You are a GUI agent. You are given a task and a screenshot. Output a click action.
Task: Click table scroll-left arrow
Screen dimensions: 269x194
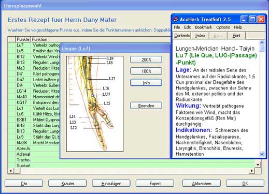(x=11, y=171)
